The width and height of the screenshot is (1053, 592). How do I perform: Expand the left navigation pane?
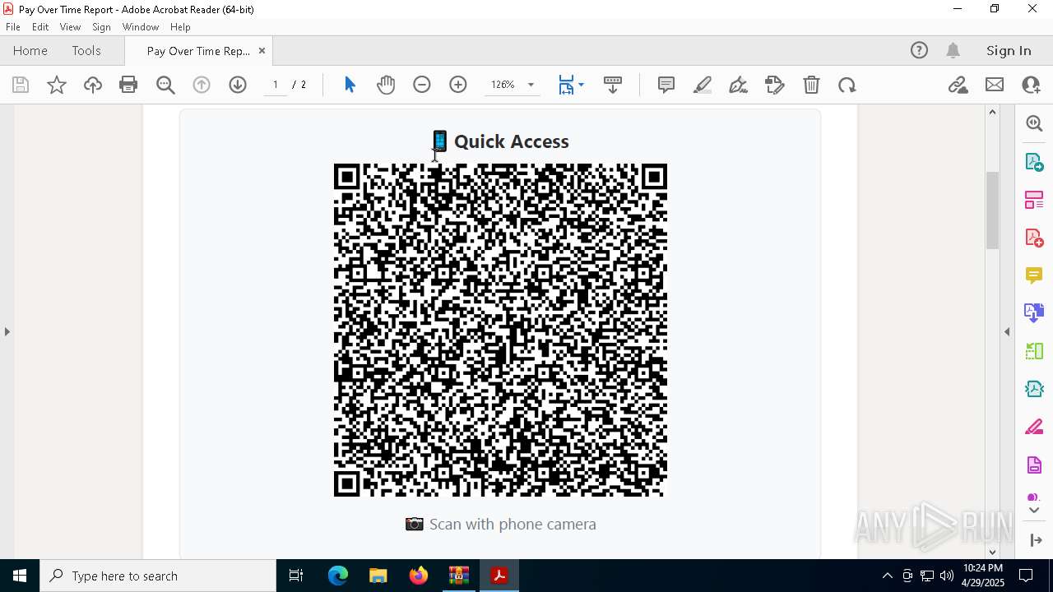7,331
